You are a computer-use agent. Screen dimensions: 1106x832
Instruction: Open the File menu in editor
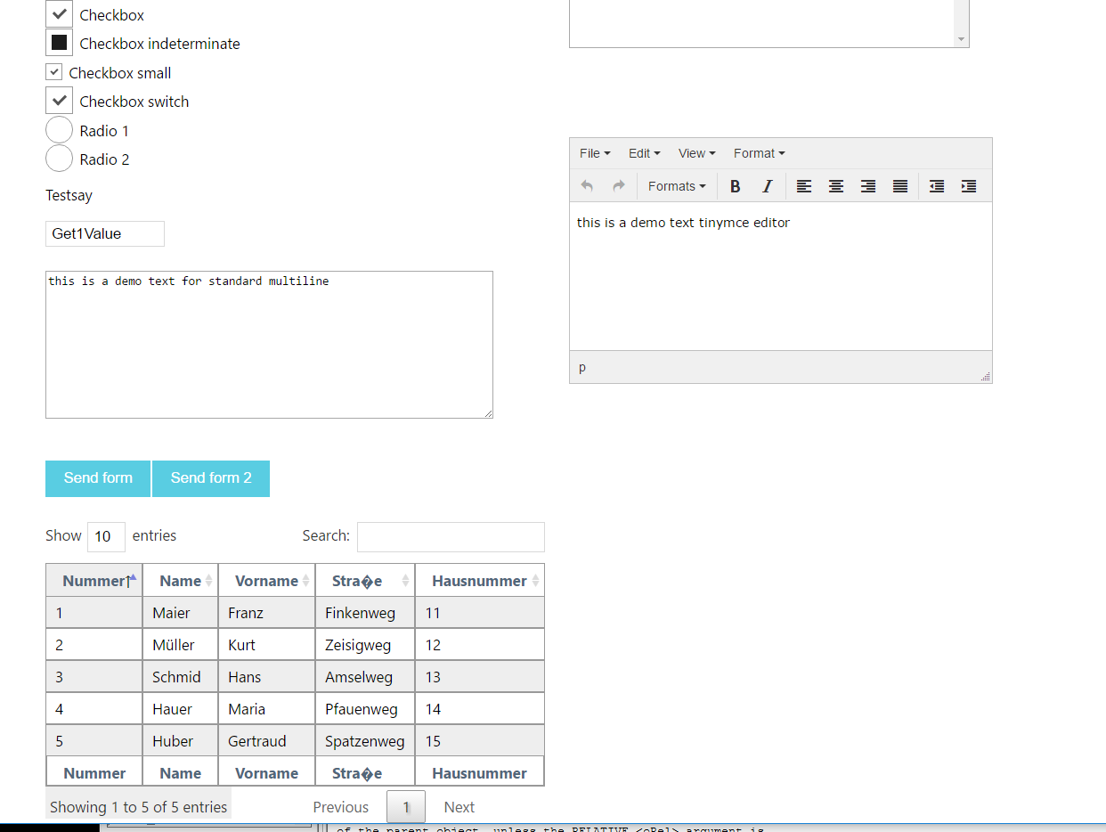click(595, 153)
